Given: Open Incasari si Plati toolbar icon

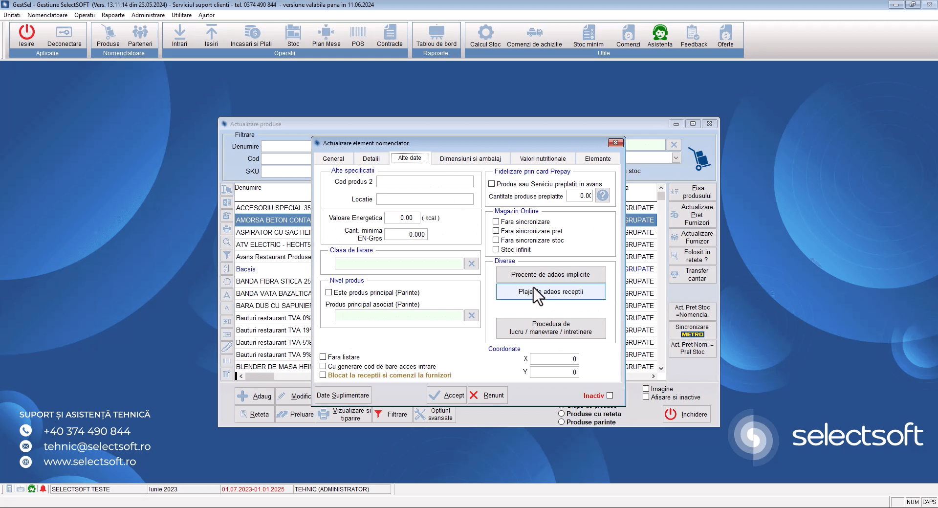Looking at the screenshot, I should click(251, 33).
